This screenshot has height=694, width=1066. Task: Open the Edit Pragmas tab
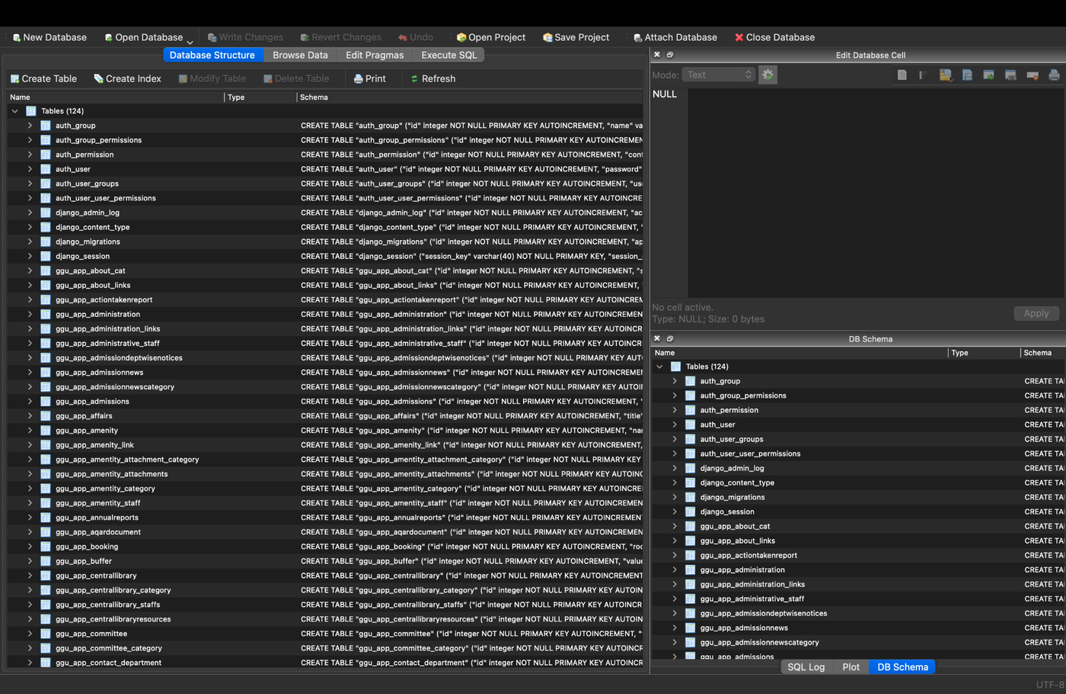[x=375, y=55]
